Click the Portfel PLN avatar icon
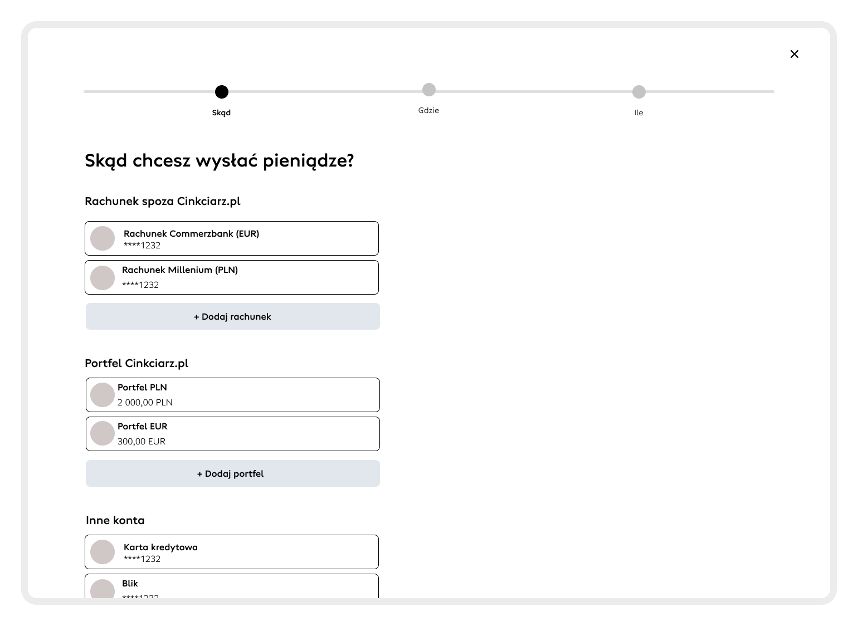 [x=103, y=395]
